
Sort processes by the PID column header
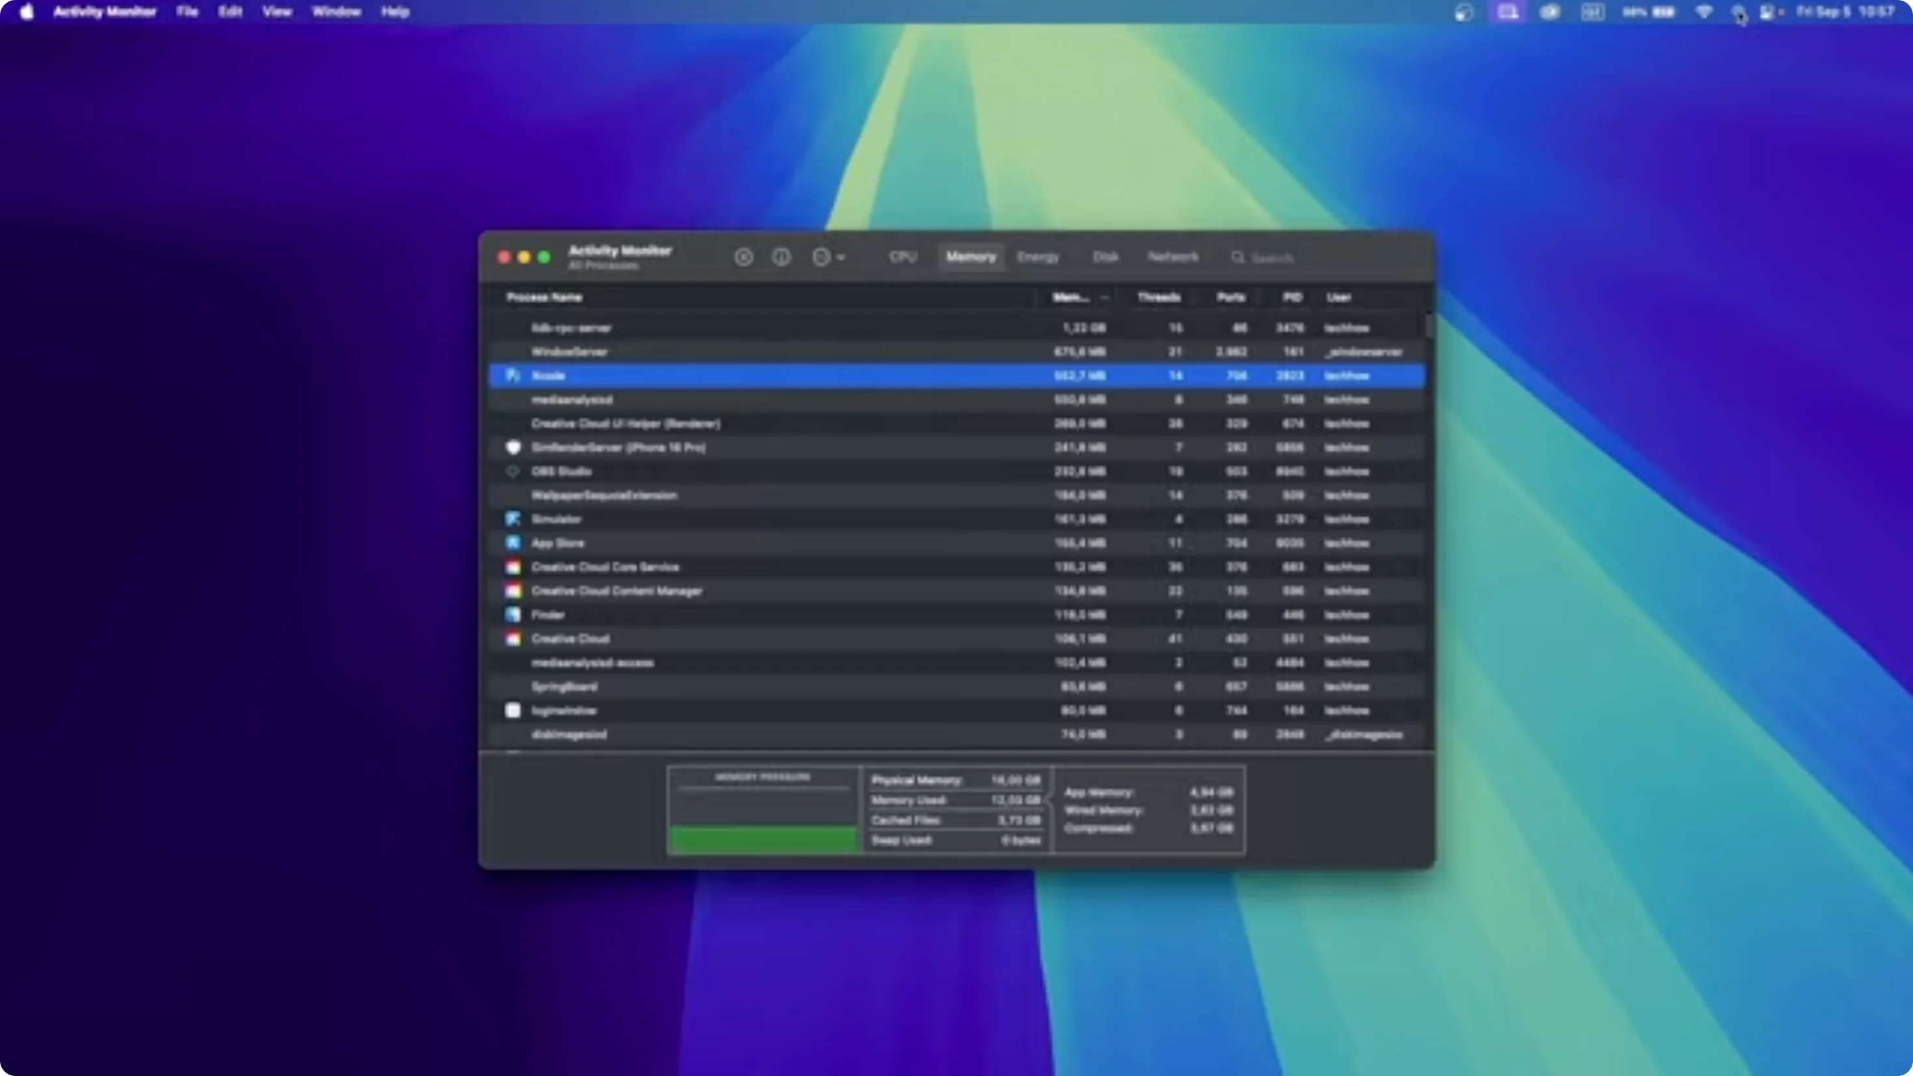tap(1292, 297)
